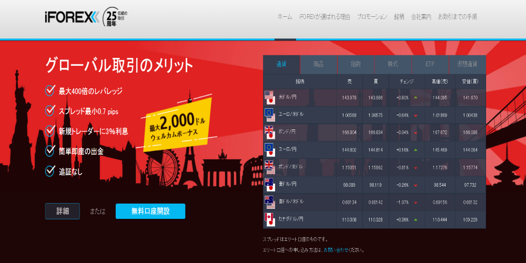
Task: Open the 会社案内 navigation item
Action: coord(421,17)
